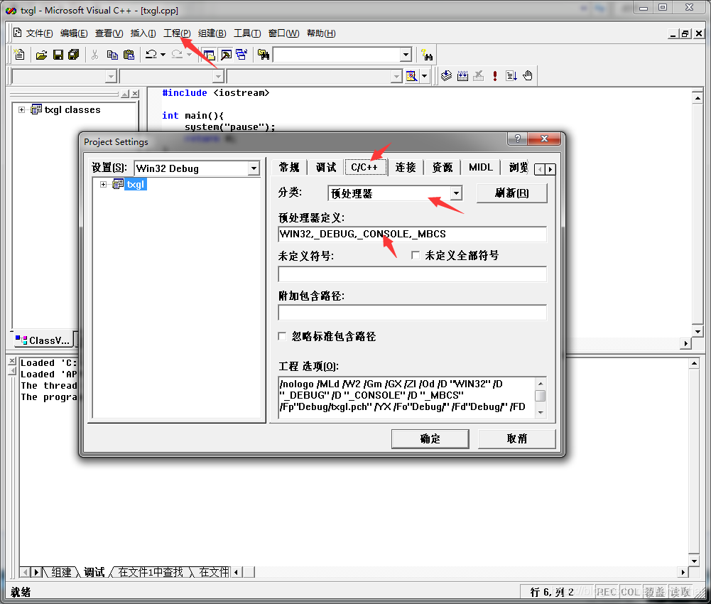711x604 pixels.
Task: Click the Undo arrow toolbar icon
Action: (x=151, y=55)
